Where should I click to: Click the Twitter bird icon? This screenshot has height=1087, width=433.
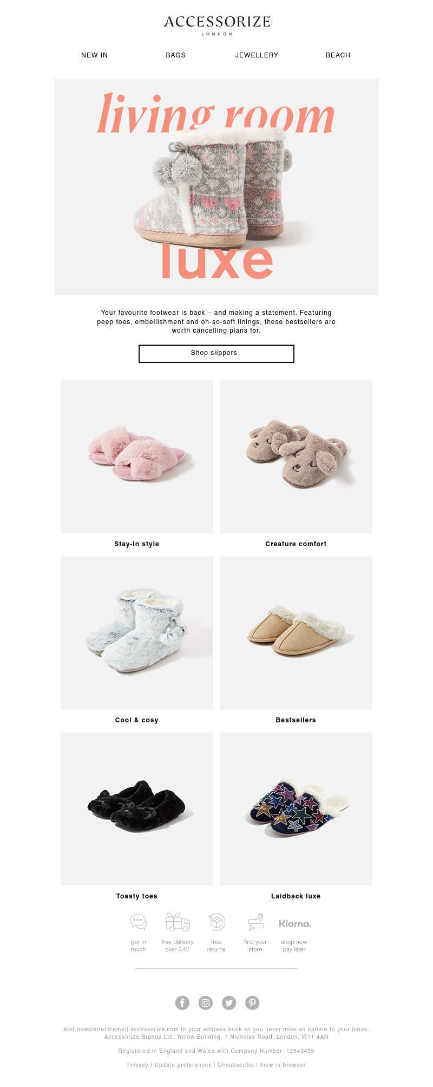(229, 1003)
